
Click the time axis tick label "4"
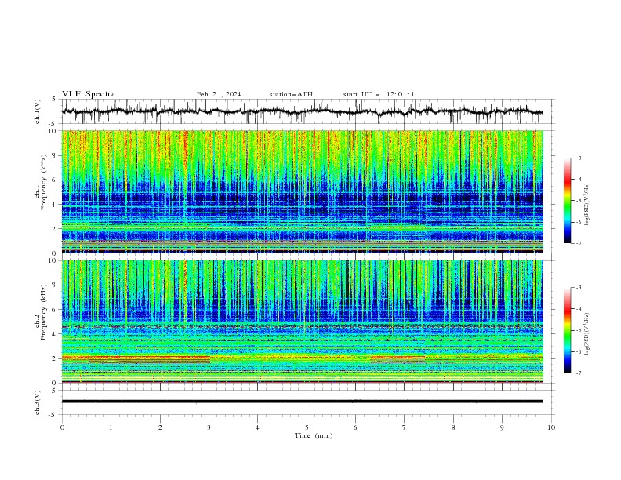tap(257, 427)
